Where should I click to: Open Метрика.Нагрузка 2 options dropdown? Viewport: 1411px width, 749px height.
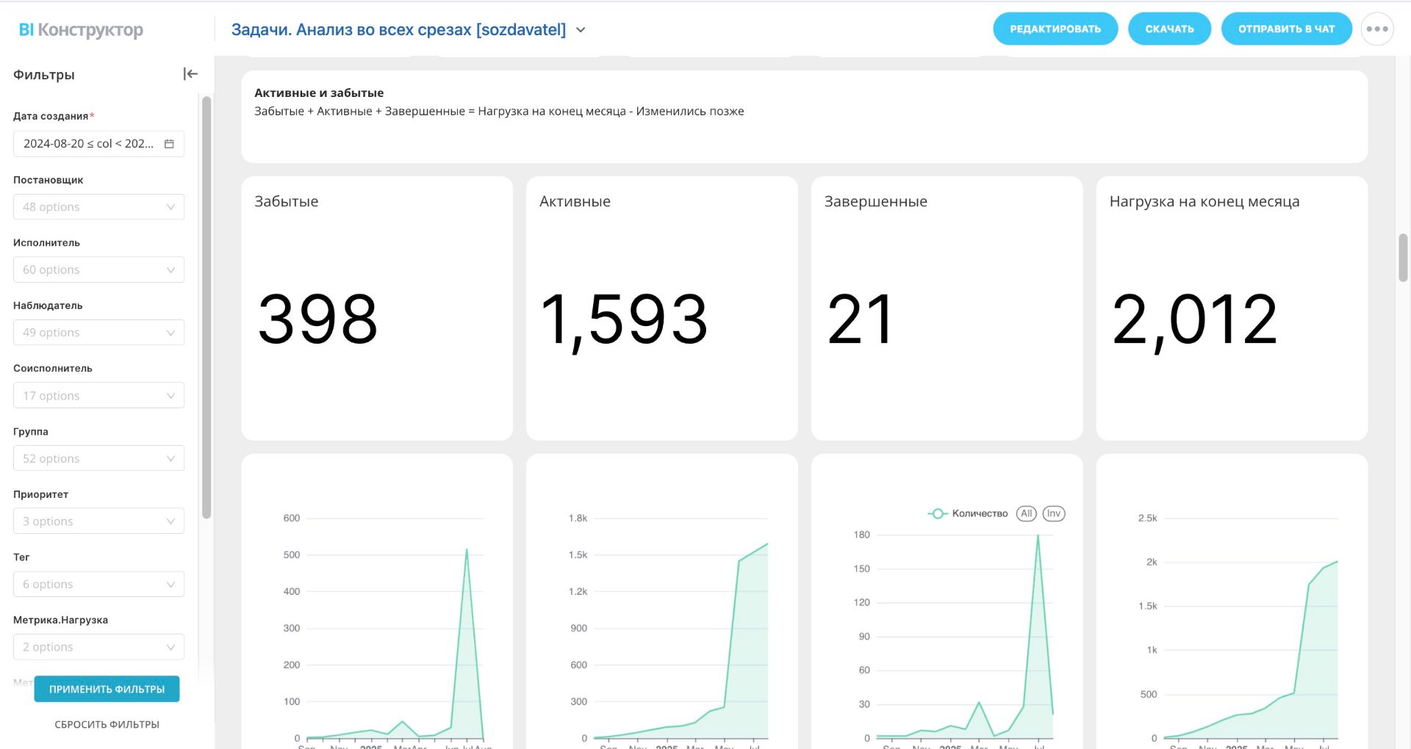pyautogui.click(x=98, y=647)
